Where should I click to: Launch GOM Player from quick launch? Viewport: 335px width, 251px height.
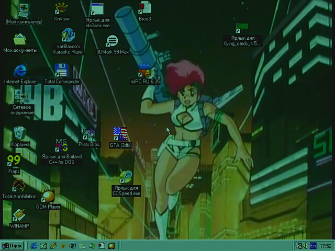(111, 246)
